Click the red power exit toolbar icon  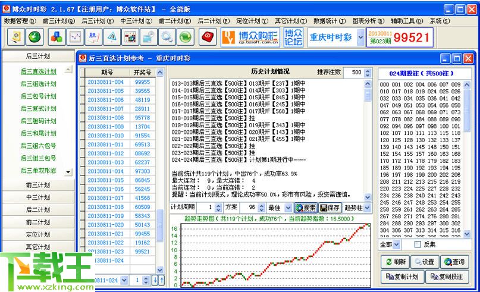[x=208, y=37]
